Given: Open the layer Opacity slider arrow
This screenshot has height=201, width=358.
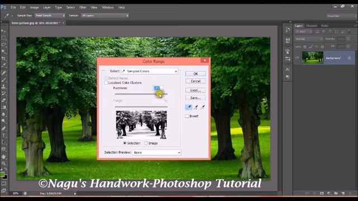Looking at the screenshot, I should point(348,39).
